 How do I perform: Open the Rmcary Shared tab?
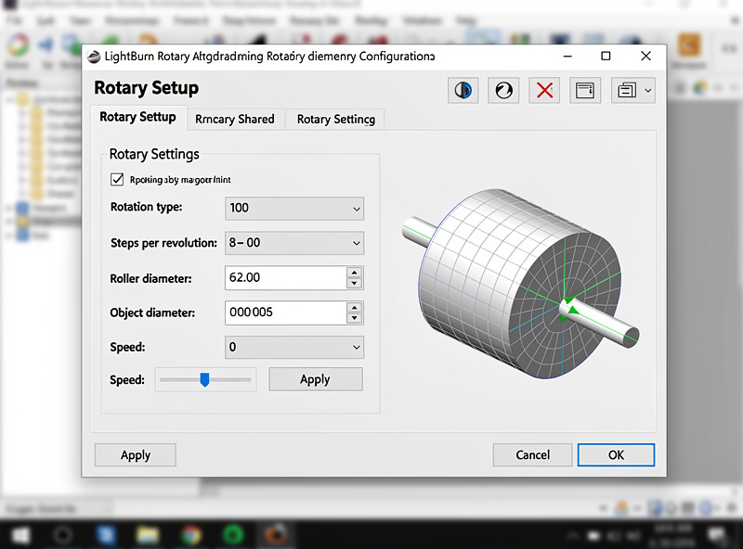click(235, 120)
